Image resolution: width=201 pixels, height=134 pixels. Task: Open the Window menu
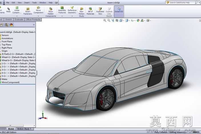pyautogui.click(x=43, y=3)
